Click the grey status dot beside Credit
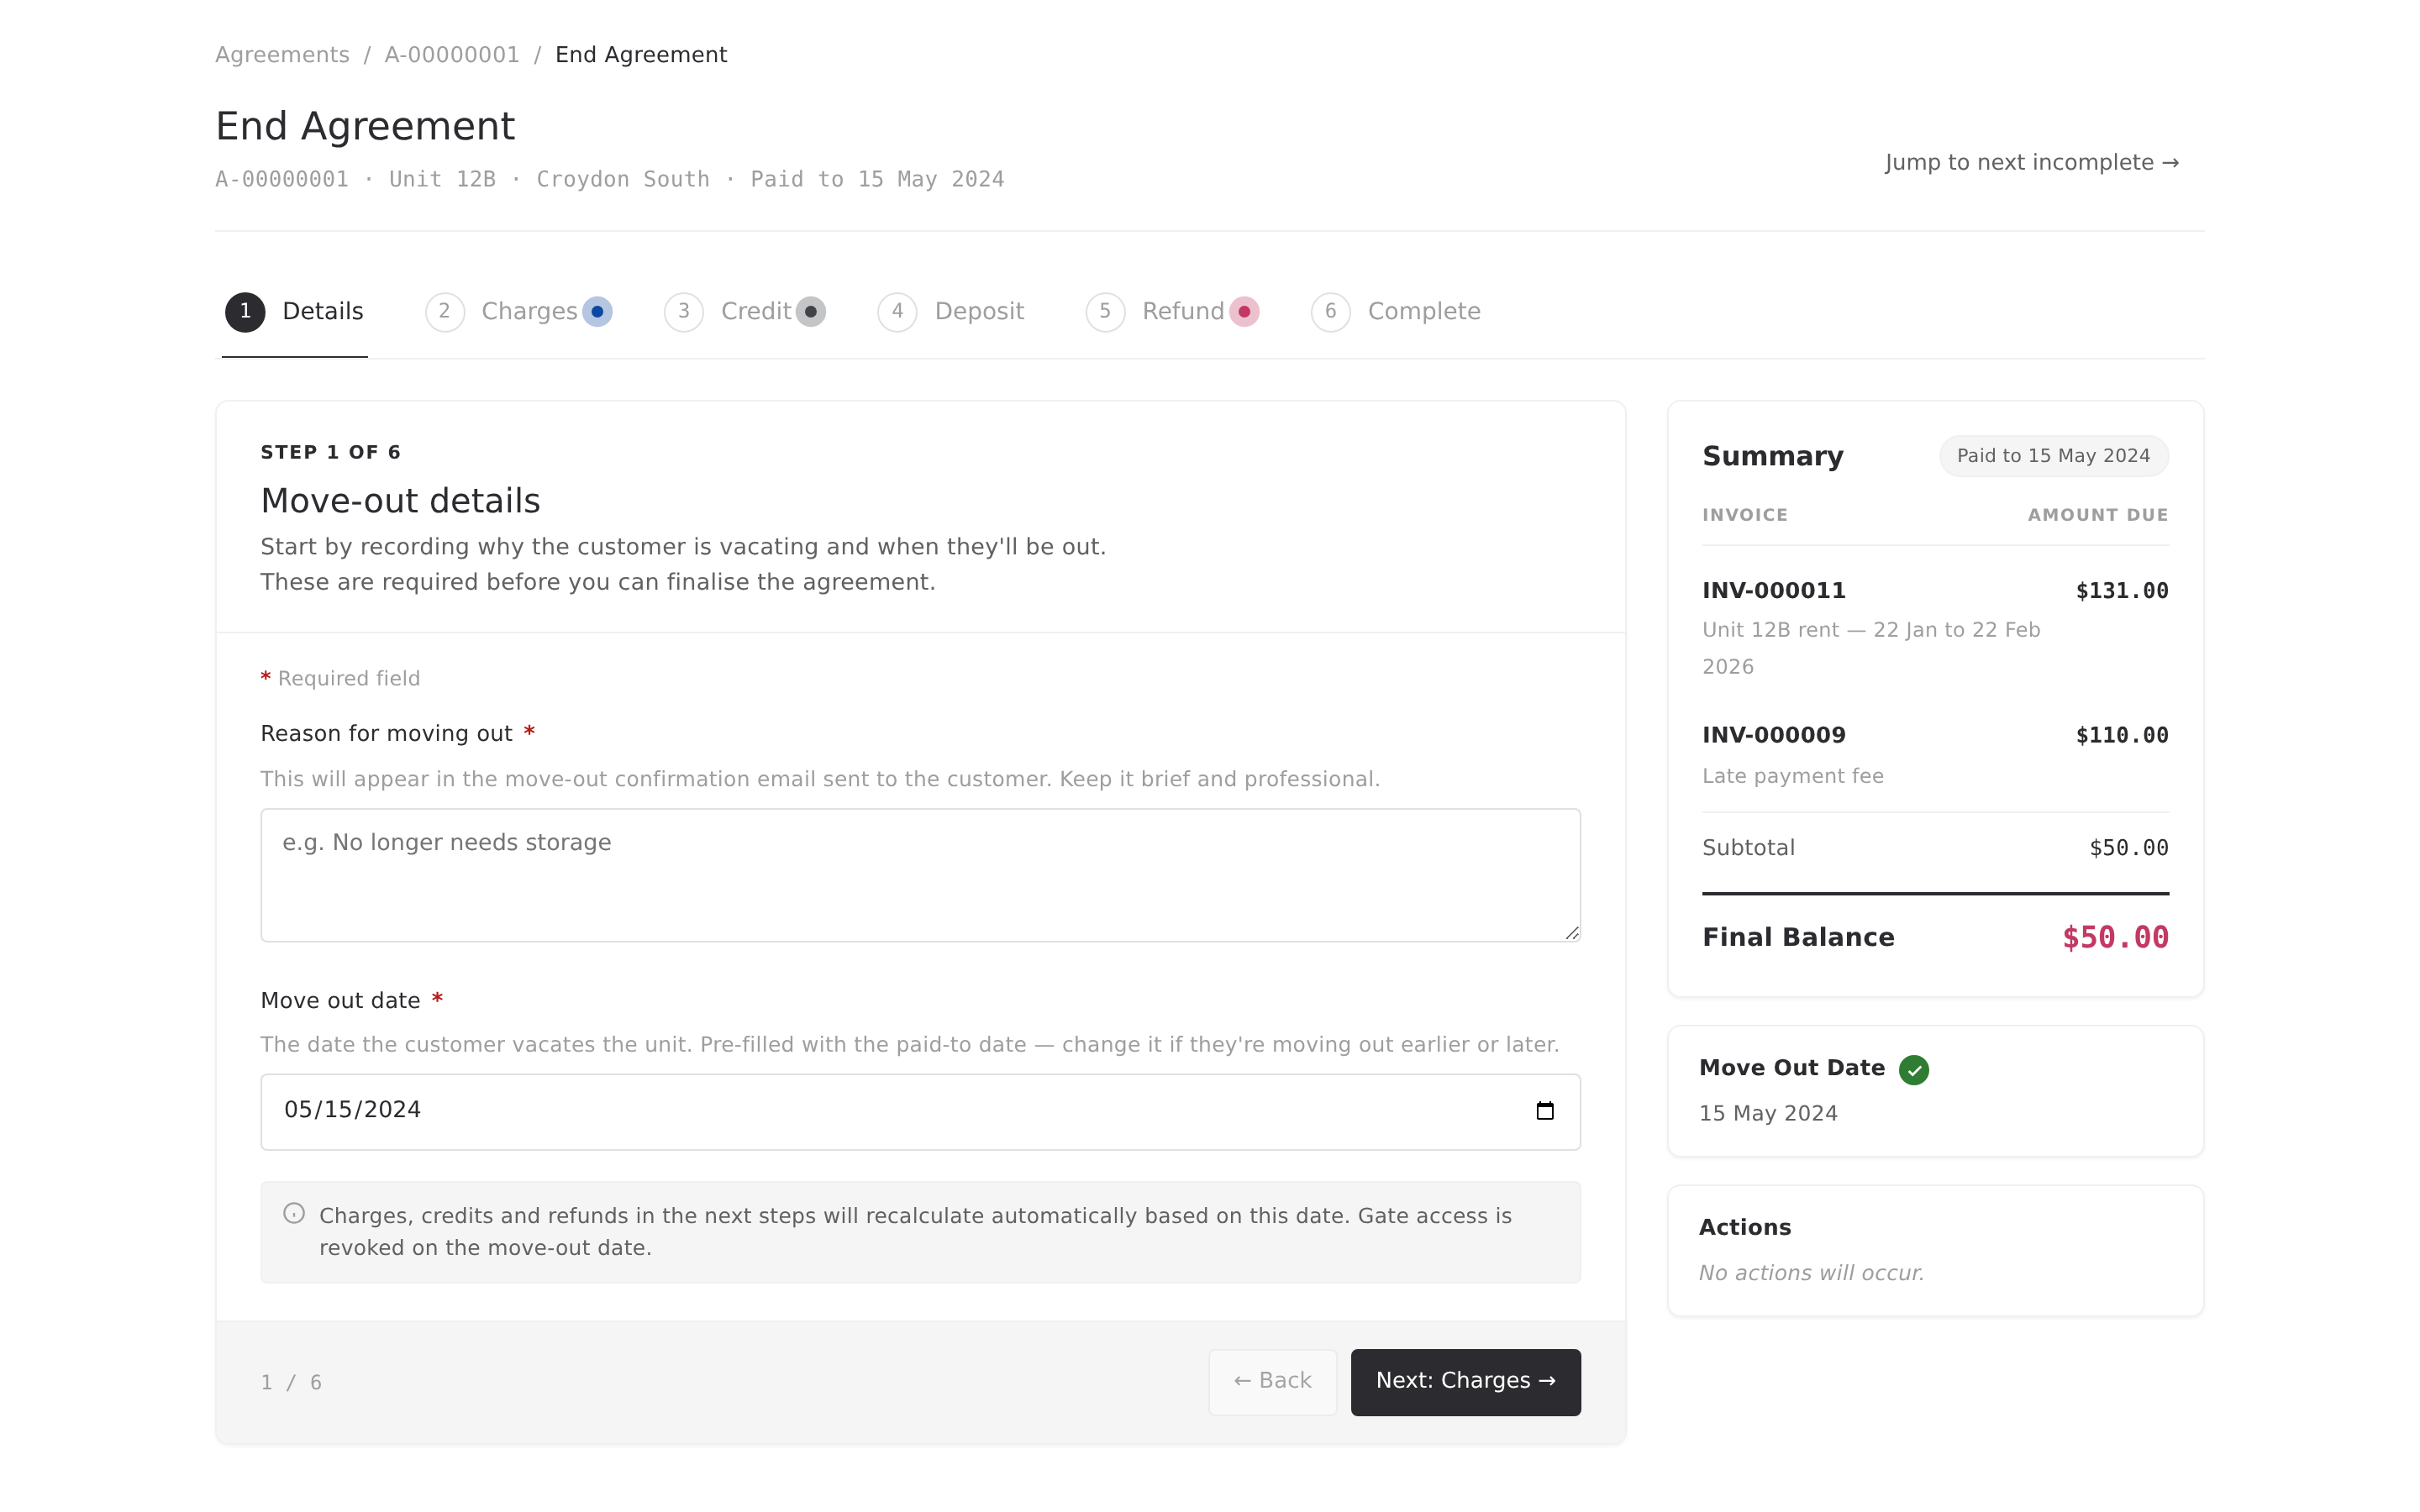This screenshot has width=2420, height=1512. (x=811, y=312)
